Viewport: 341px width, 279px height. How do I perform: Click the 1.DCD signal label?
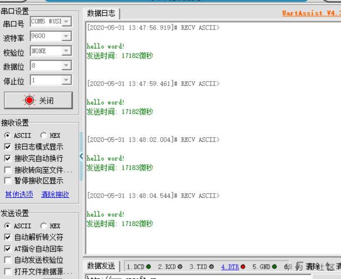click(135, 267)
